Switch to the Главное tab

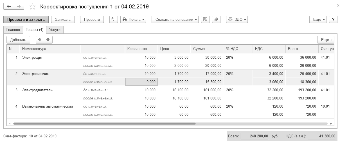click(x=13, y=29)
